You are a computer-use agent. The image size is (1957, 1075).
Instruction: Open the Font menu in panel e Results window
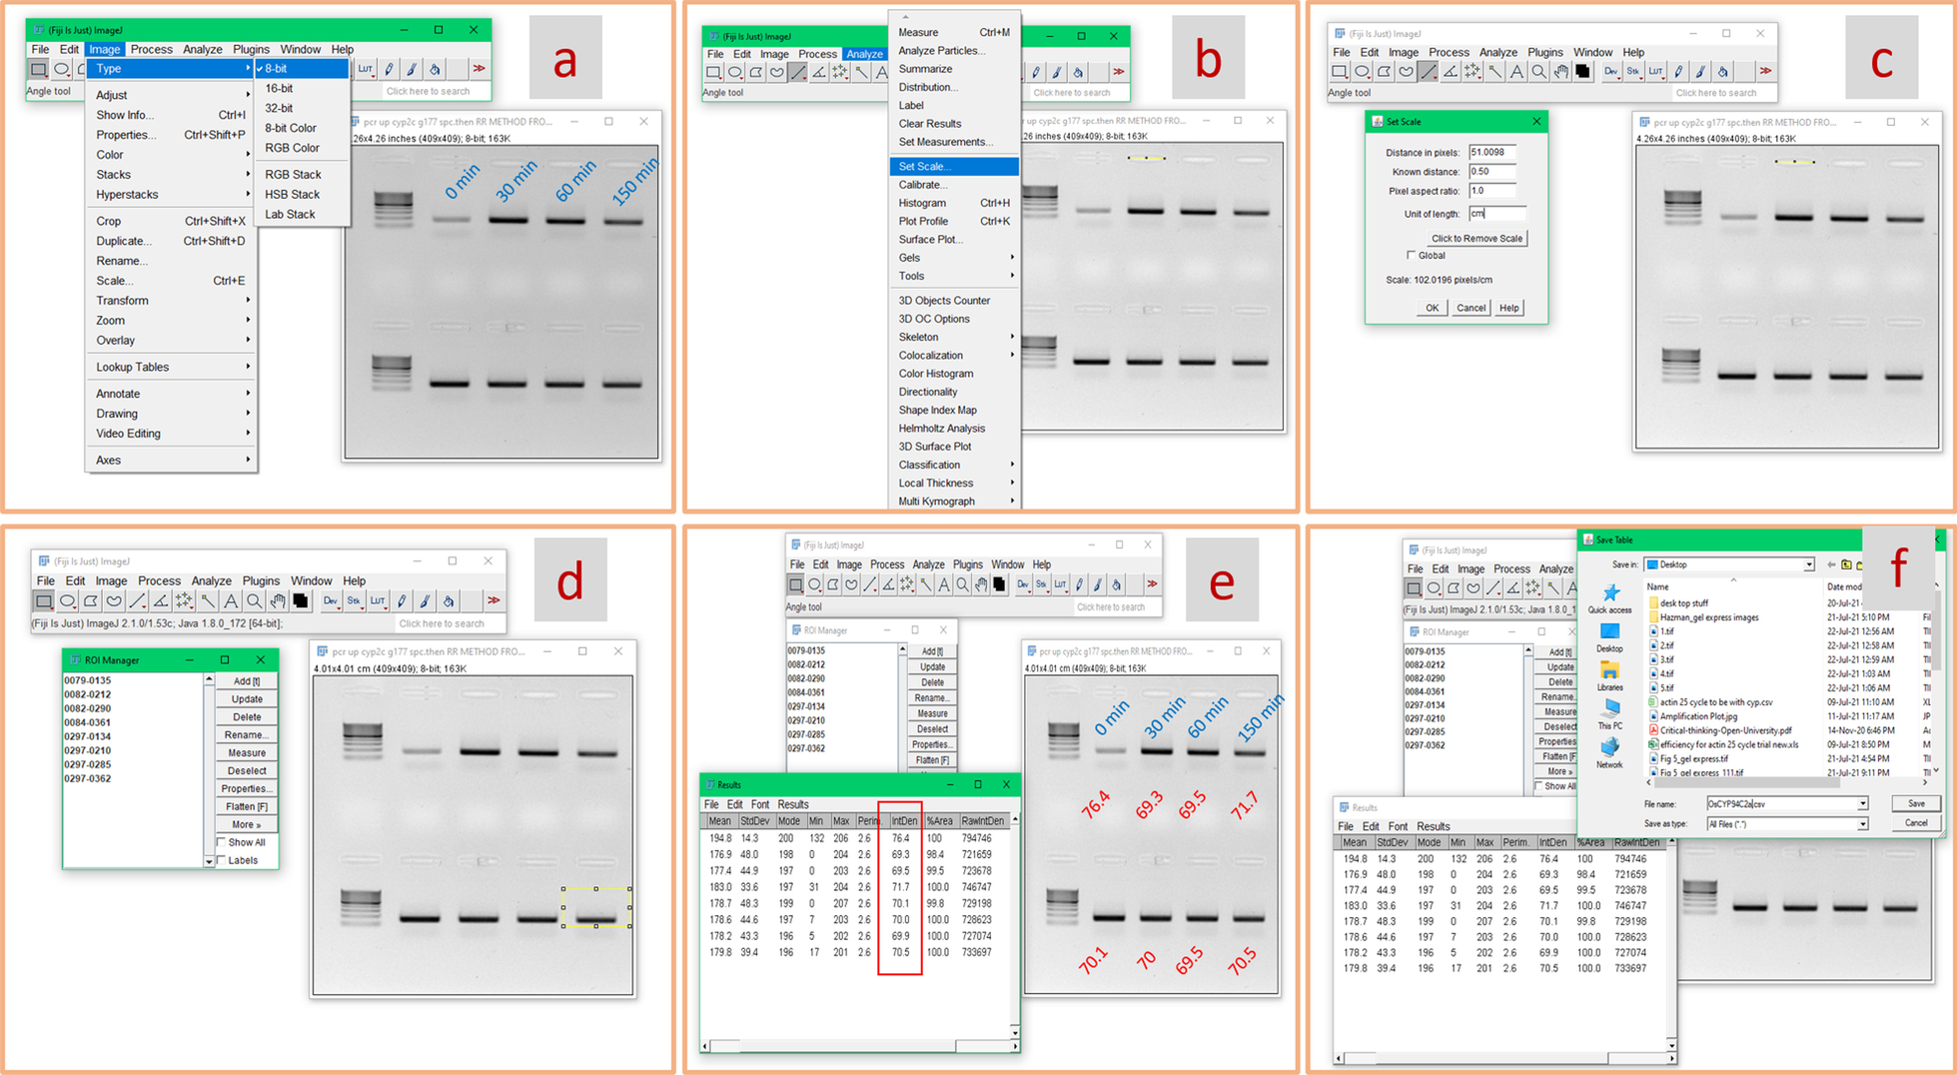click(759, 805)
